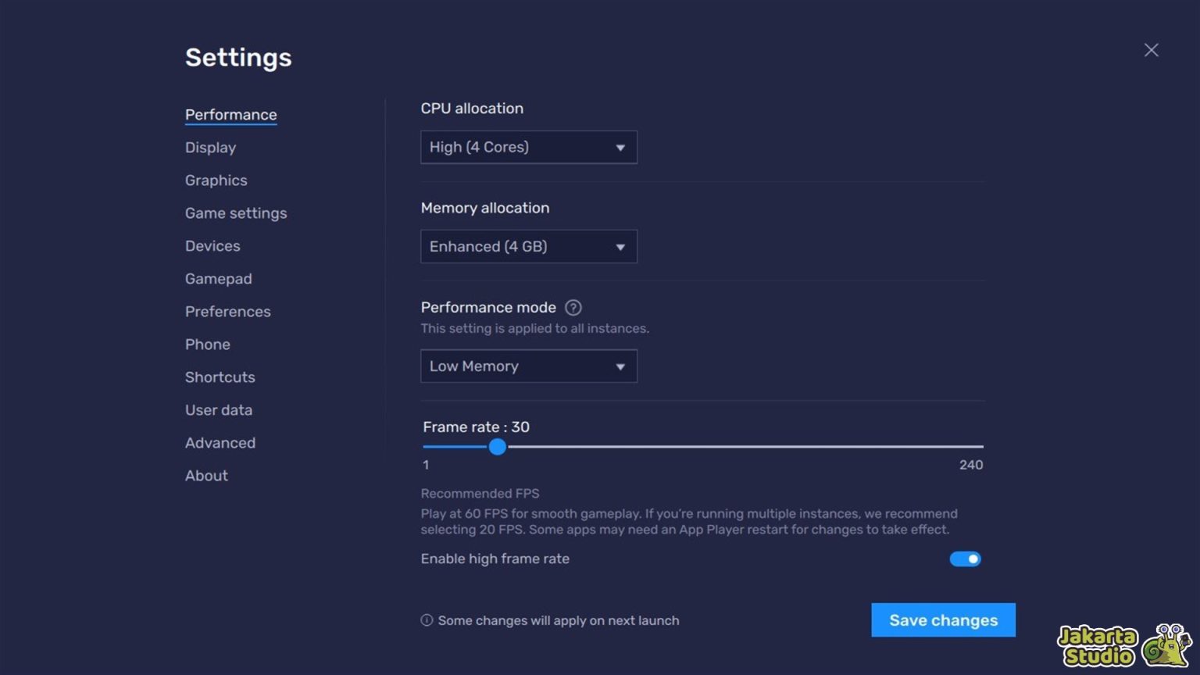Viewport: 1200px width, 675px height.
Task: Open the Preferences section
Action: (227, 311)
